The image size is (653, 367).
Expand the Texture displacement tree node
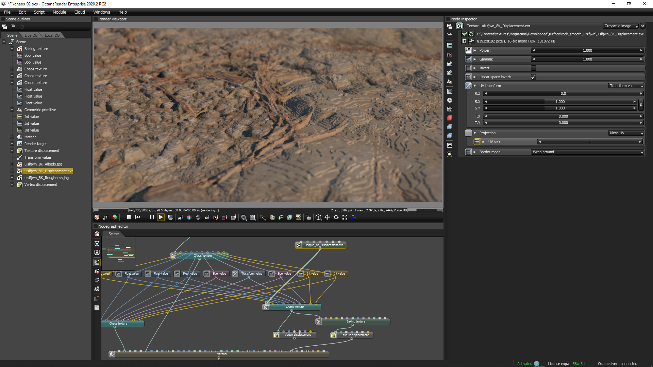click(12, 151)
